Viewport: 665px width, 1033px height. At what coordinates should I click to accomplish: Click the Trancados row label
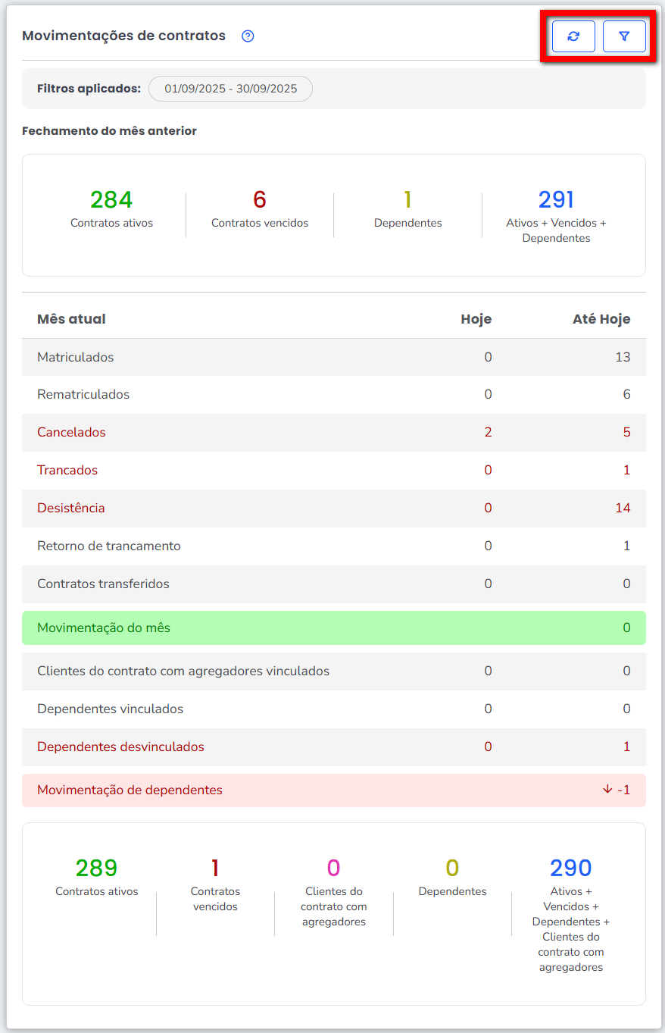(67, 471)
